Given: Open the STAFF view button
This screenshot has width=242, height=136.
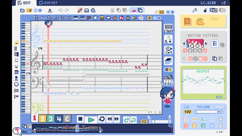Looking at the screenshot, I should pyautogui.click(x=168, y=28).
